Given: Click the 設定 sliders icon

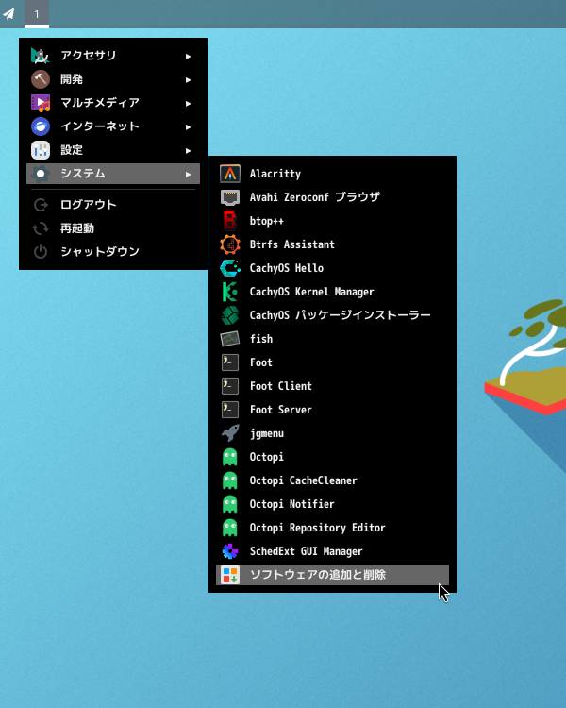Looking at the screenshot, I should tap(41, 150).
